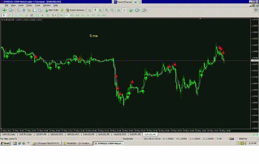Click the Windows Start button
The width and height of the screenshot is (259, 164).
pyautogui.click(x=5, y=143)
